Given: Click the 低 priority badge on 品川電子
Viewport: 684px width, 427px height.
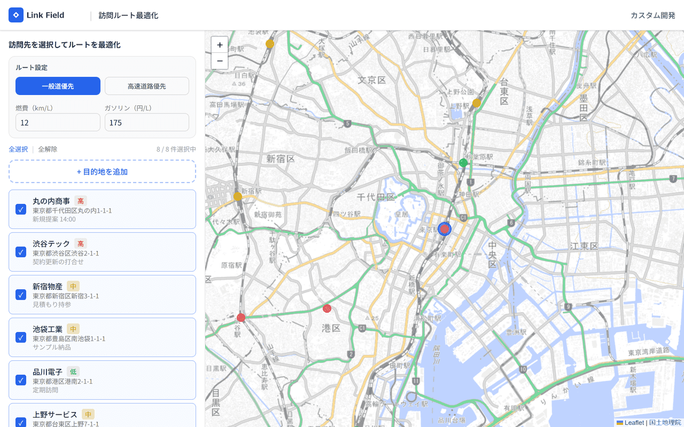Looking at the screenshot, I should 73,371.
